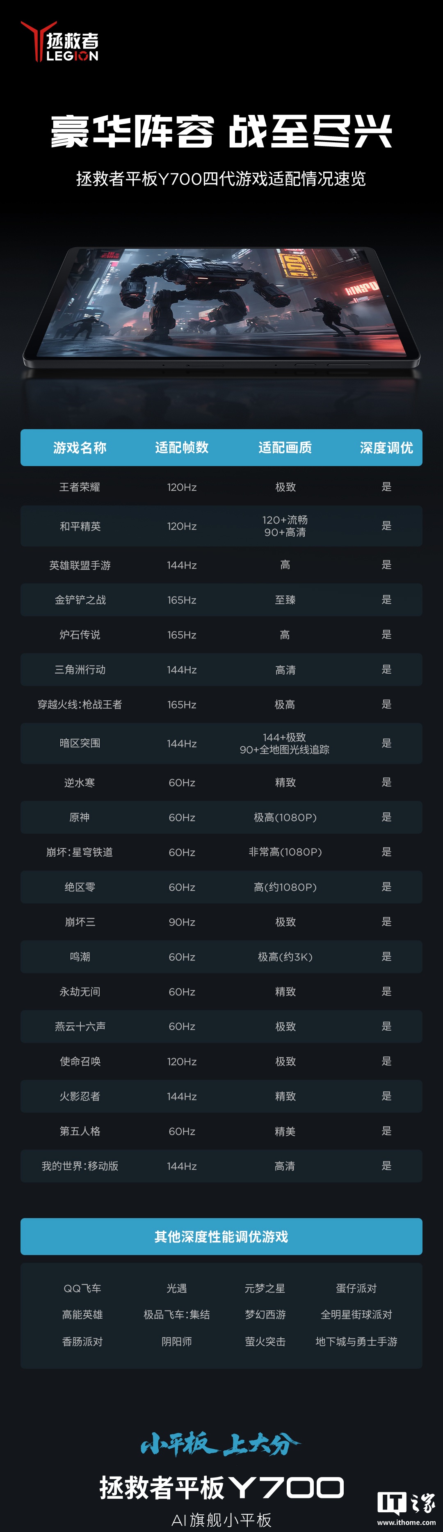Click the 游戏名称 column header

coord(80,448)
